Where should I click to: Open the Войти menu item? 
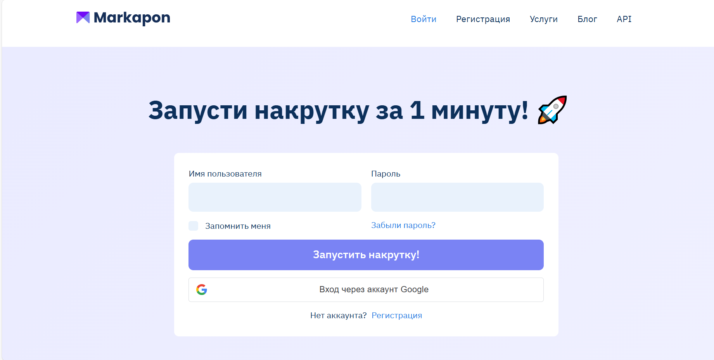coord(424,19)
